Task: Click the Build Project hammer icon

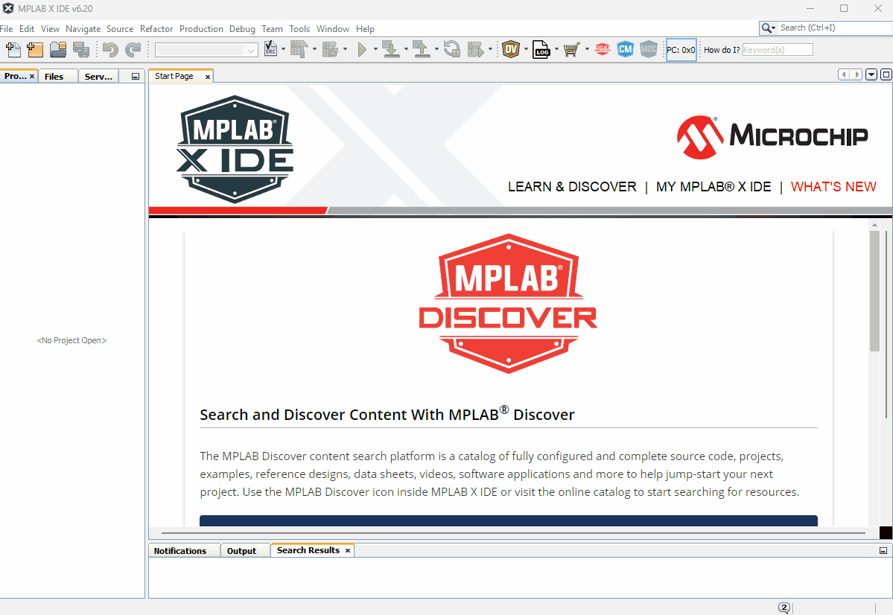Action: [299, 50]
